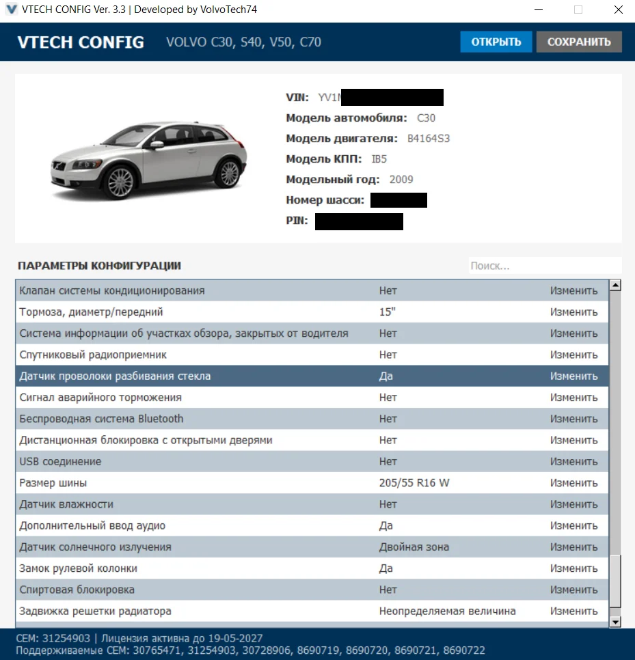Screen dimensions: 635x660
Task: Focus the Поиск search field
Action: pyautogui.click(x=545, y=266)
